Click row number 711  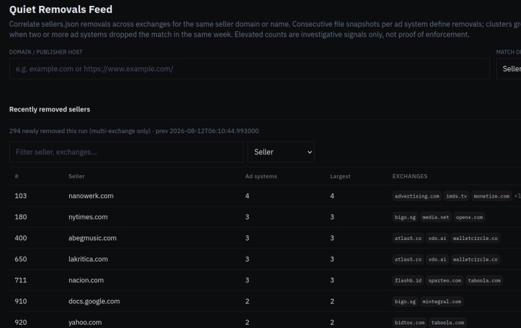coord(21,280)
